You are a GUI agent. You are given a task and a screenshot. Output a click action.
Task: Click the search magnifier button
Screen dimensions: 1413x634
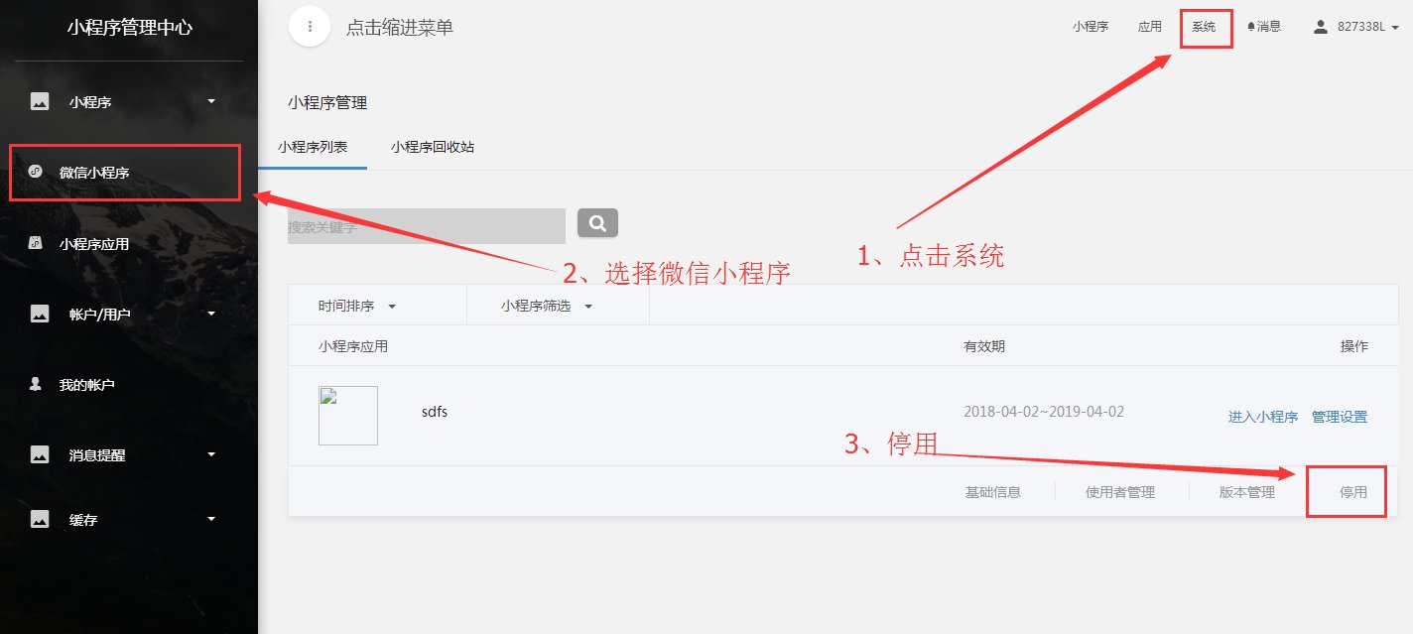tap(597, 223)
